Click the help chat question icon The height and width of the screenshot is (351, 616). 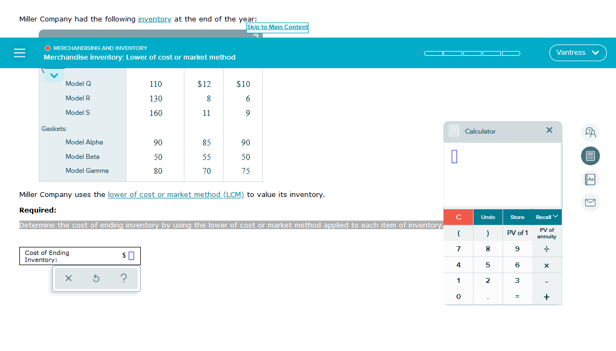pyautogui.click(x=590, y=132)
